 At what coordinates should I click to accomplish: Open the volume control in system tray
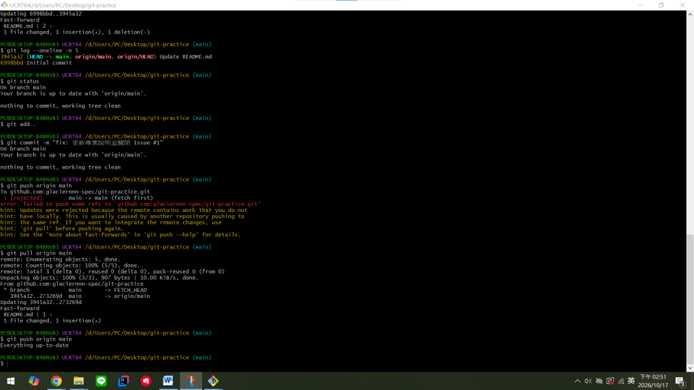[x=588, y=381]
